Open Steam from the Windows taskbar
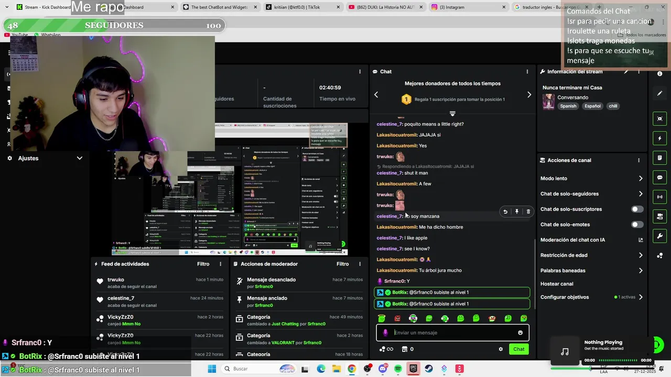The image size is (671, 377). (429, 369)
